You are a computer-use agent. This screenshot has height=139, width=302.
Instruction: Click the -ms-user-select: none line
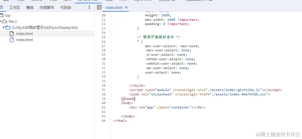(x=167, y=68)
